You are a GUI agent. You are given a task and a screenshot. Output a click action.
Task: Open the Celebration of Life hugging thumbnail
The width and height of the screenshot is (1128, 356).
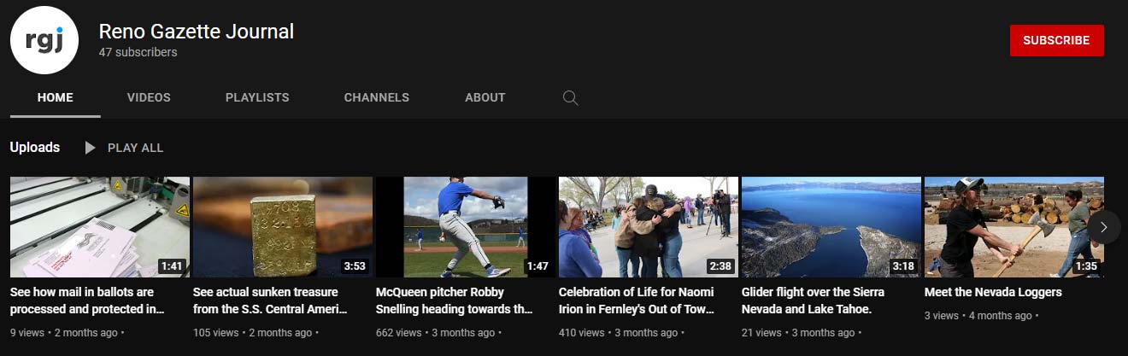tap(649, 227)
